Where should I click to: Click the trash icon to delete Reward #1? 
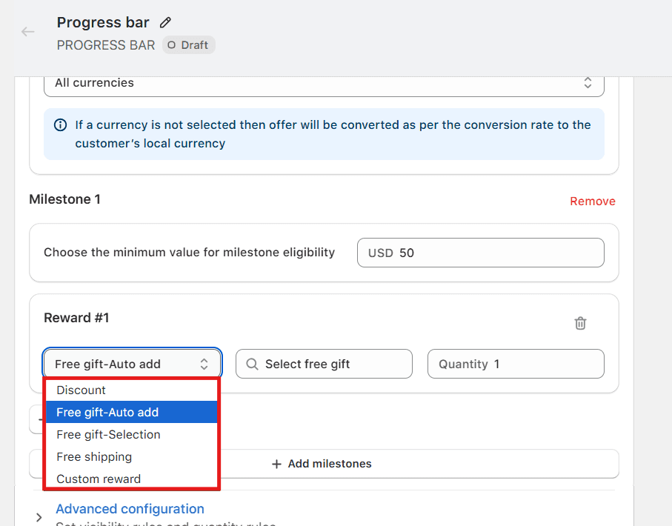pos(580,323)
